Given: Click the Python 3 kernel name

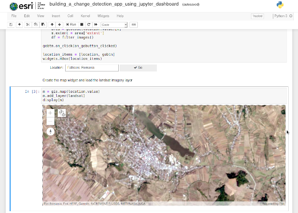Looking at the screenshot, I should (x=281, y=16).
